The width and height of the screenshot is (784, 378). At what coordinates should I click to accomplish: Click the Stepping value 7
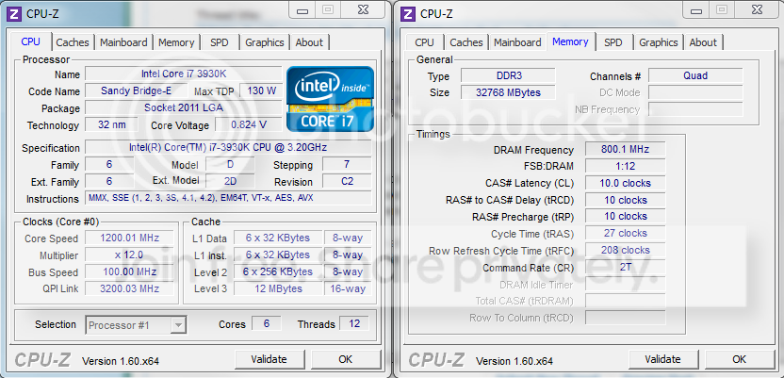pos(347,164)
